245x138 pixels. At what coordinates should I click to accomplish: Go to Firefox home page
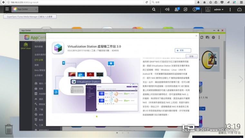pos(204,2)
